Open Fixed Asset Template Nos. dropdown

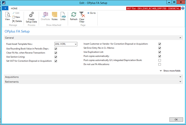(x=75, y=44)
